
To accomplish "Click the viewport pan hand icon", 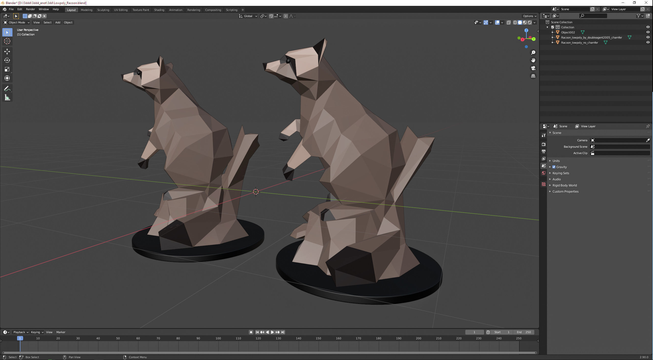I will [533, 60].
